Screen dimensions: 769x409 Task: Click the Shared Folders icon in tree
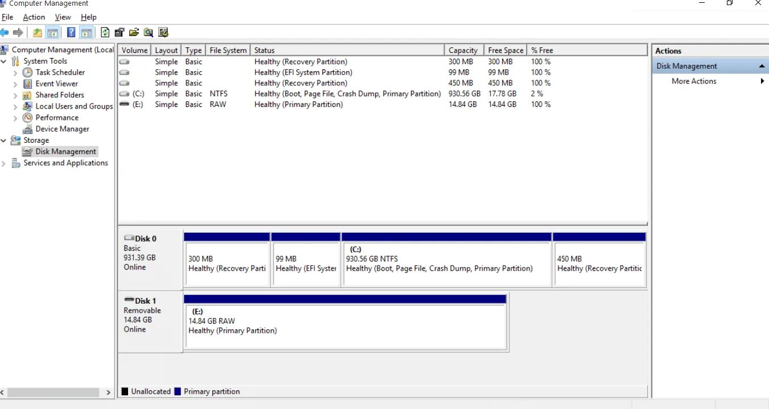pyautogui.click(x=27, y=95)
